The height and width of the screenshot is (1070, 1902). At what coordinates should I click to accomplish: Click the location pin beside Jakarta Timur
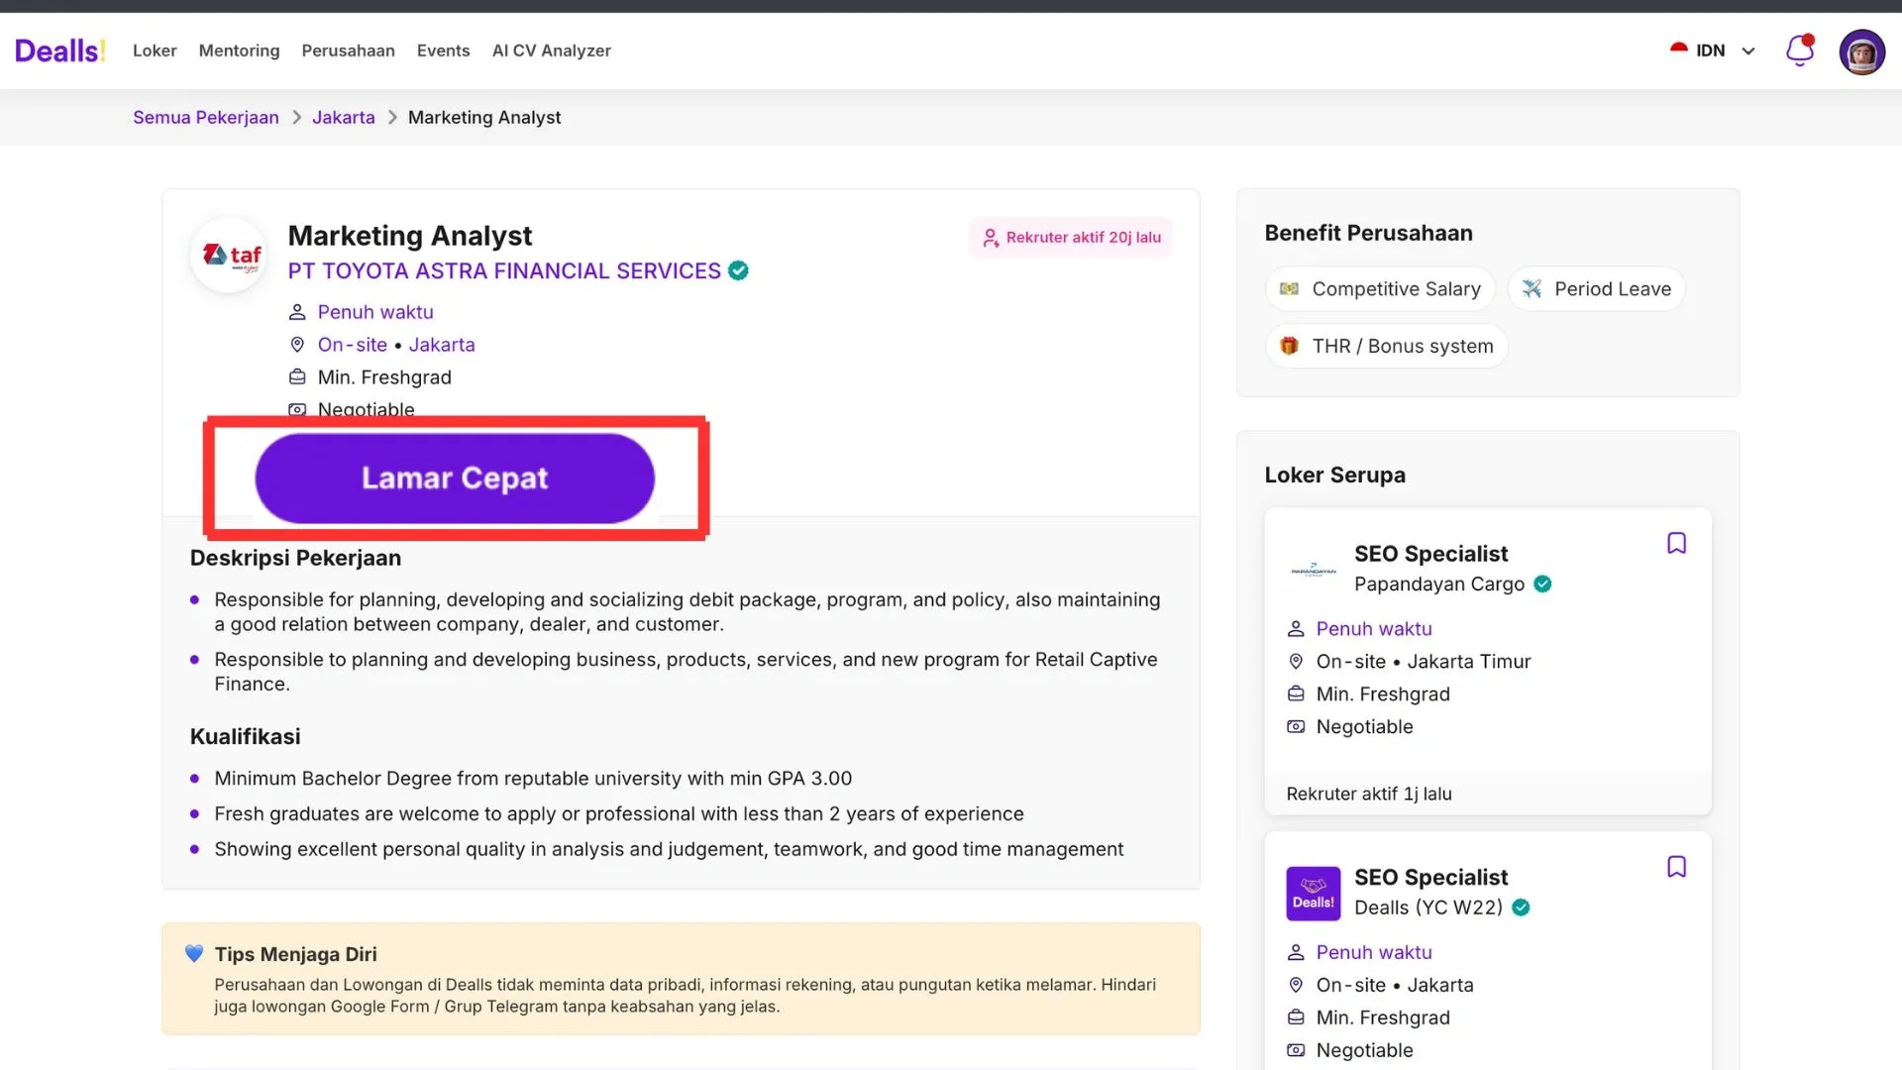[1296, 662]
